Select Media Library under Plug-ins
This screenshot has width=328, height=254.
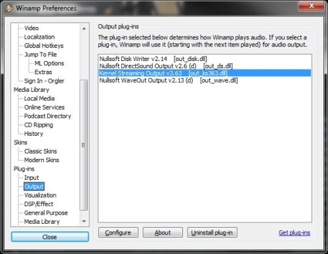[x=42, y=221]
